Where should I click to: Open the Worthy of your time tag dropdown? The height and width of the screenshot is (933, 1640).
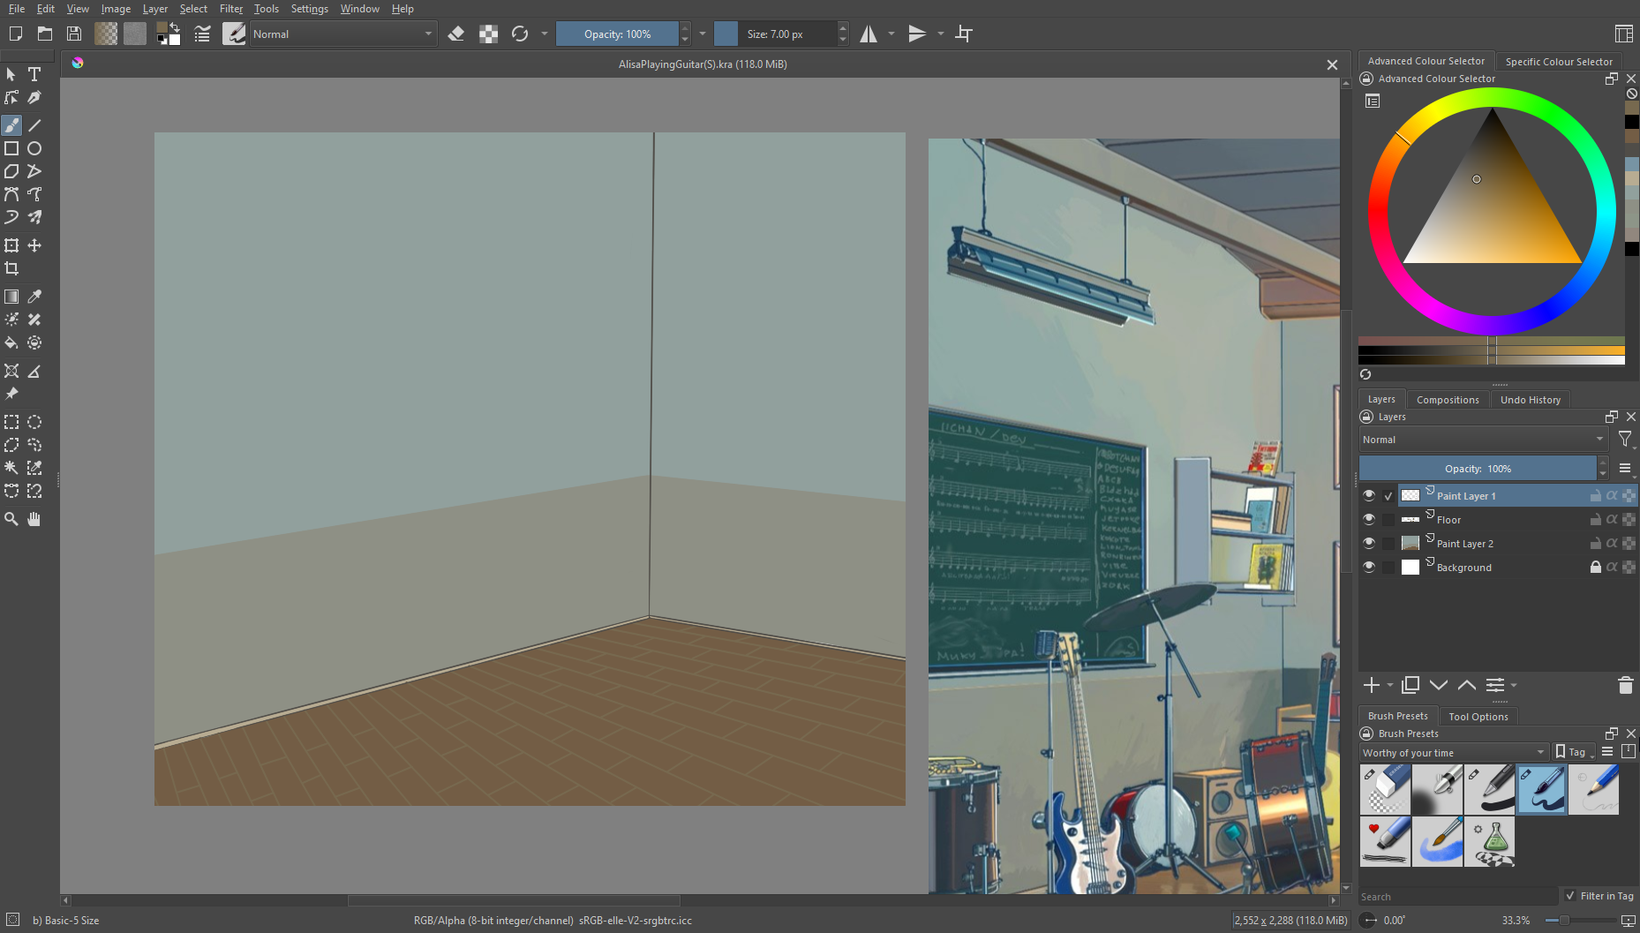pos(1453,752)
